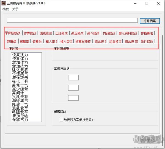Image resolution: width=165 pixels, height=149 pixels.
Task: Open the 档案 menu
Action: coord(5,9)
